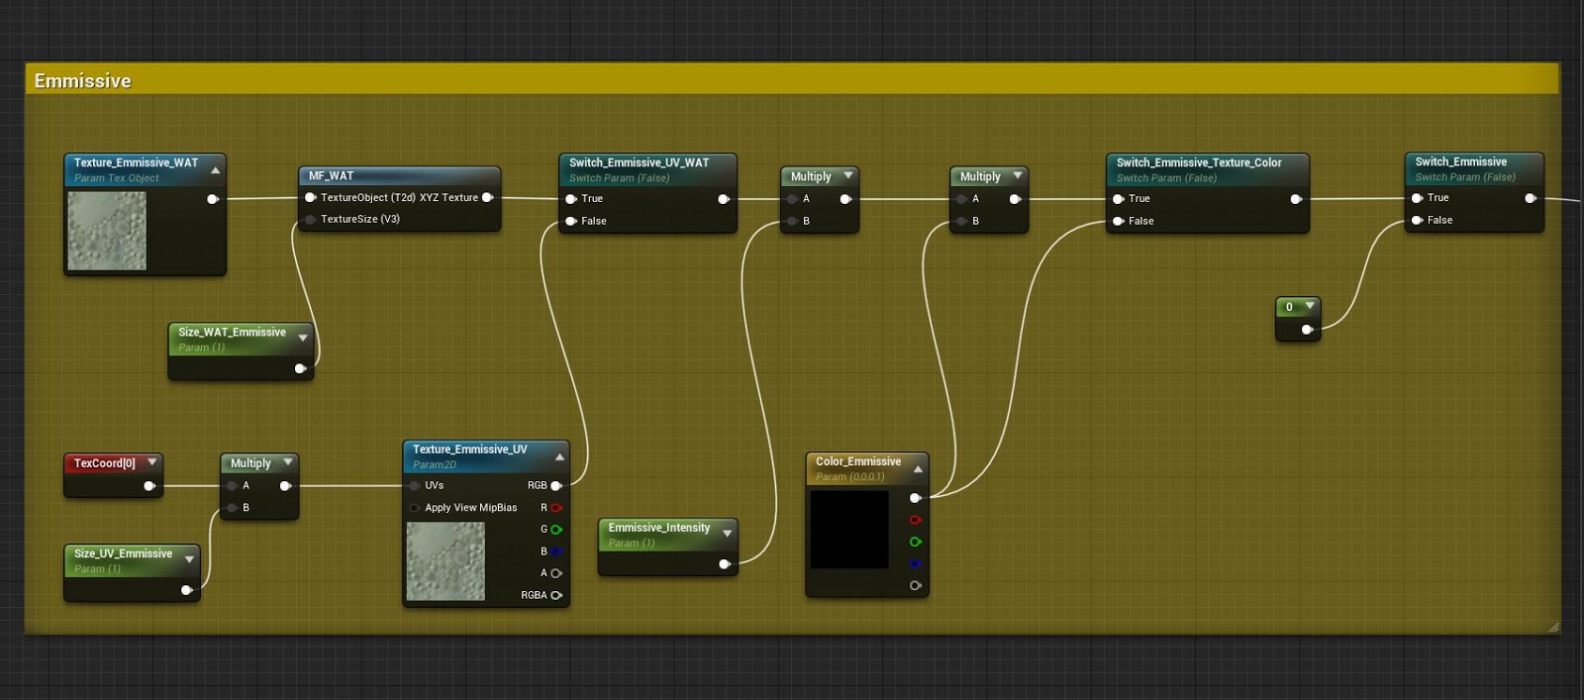Screen dimensions: 1584x700
Task: Select the Color_Emmissive node title
Action: click(x=858, y=461)
